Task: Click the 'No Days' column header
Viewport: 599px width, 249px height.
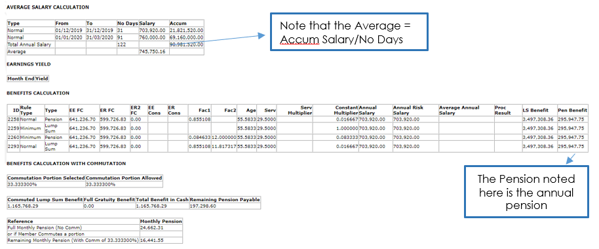Action: point(127,24)
